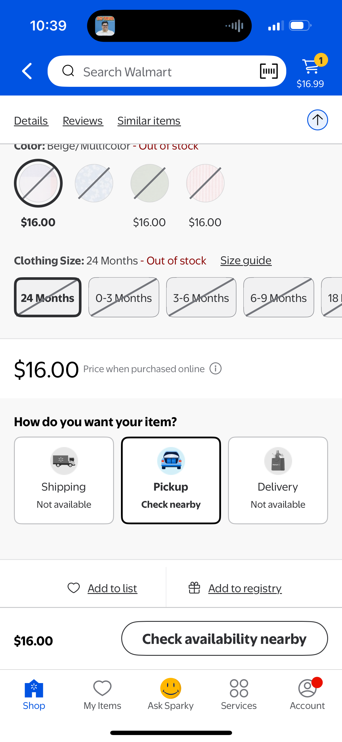This screenshot has height=742, width=342.
Task: Select the 3-6 Months size option
Action: click(201, 297)
